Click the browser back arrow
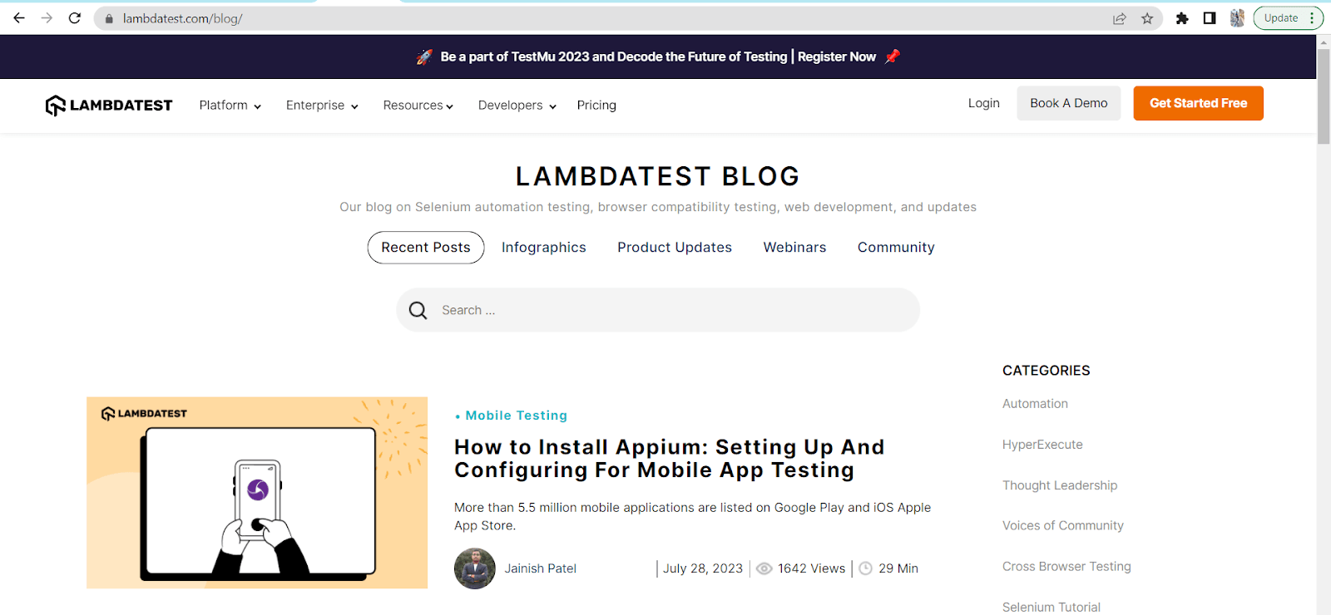 [19, 18]
